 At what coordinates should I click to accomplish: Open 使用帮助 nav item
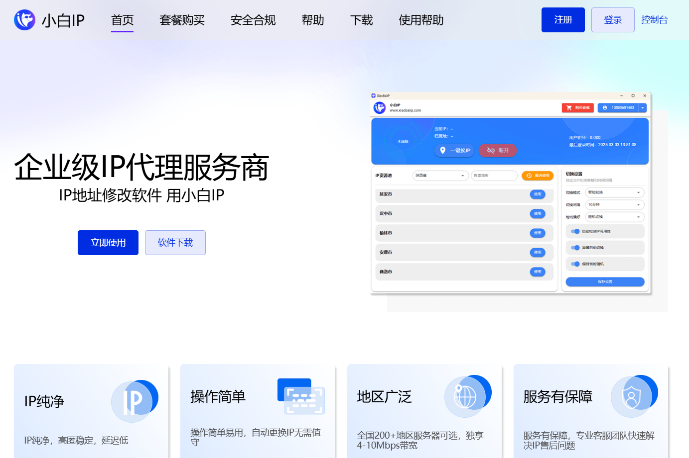coord(421,20)
